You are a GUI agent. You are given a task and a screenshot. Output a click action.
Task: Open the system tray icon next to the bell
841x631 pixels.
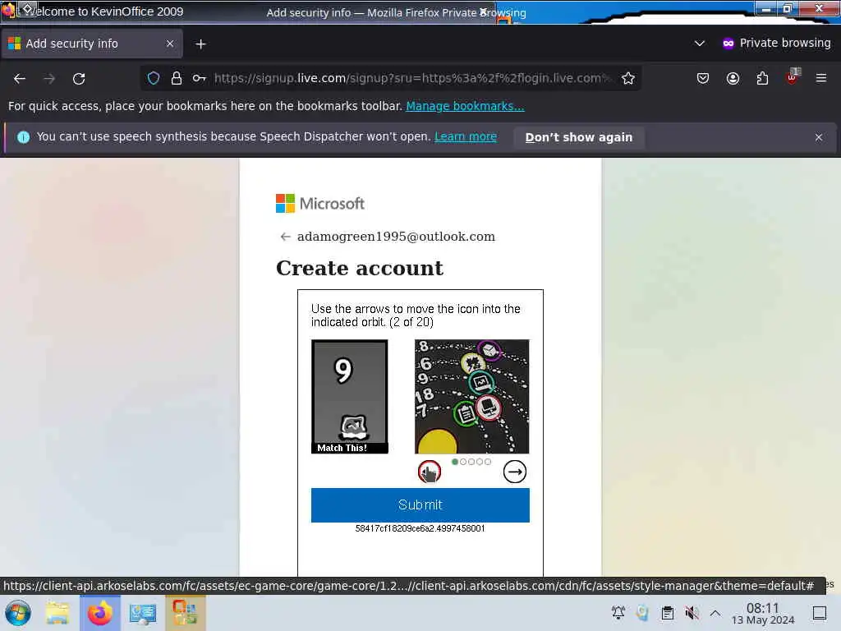642,613
